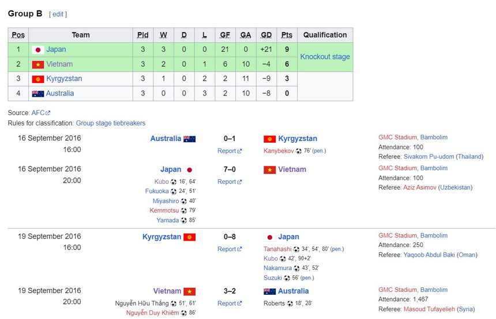Open the AFC source link
Image resolution: width=496 pixels, height=319 pixels.
(x=41, y=113)
